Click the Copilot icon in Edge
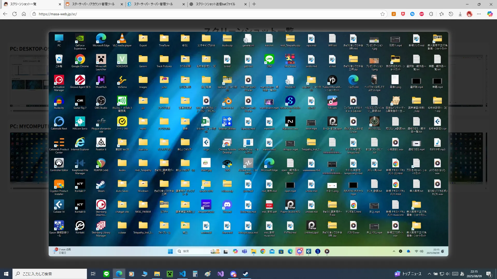Screen dimensions: 497x279 click(x=490, y=14)
